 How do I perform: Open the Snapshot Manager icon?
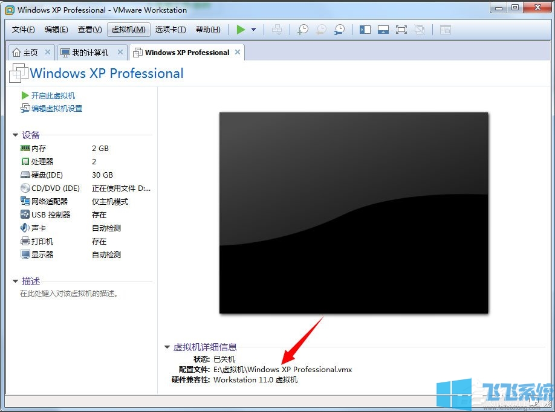coord(340,29)
